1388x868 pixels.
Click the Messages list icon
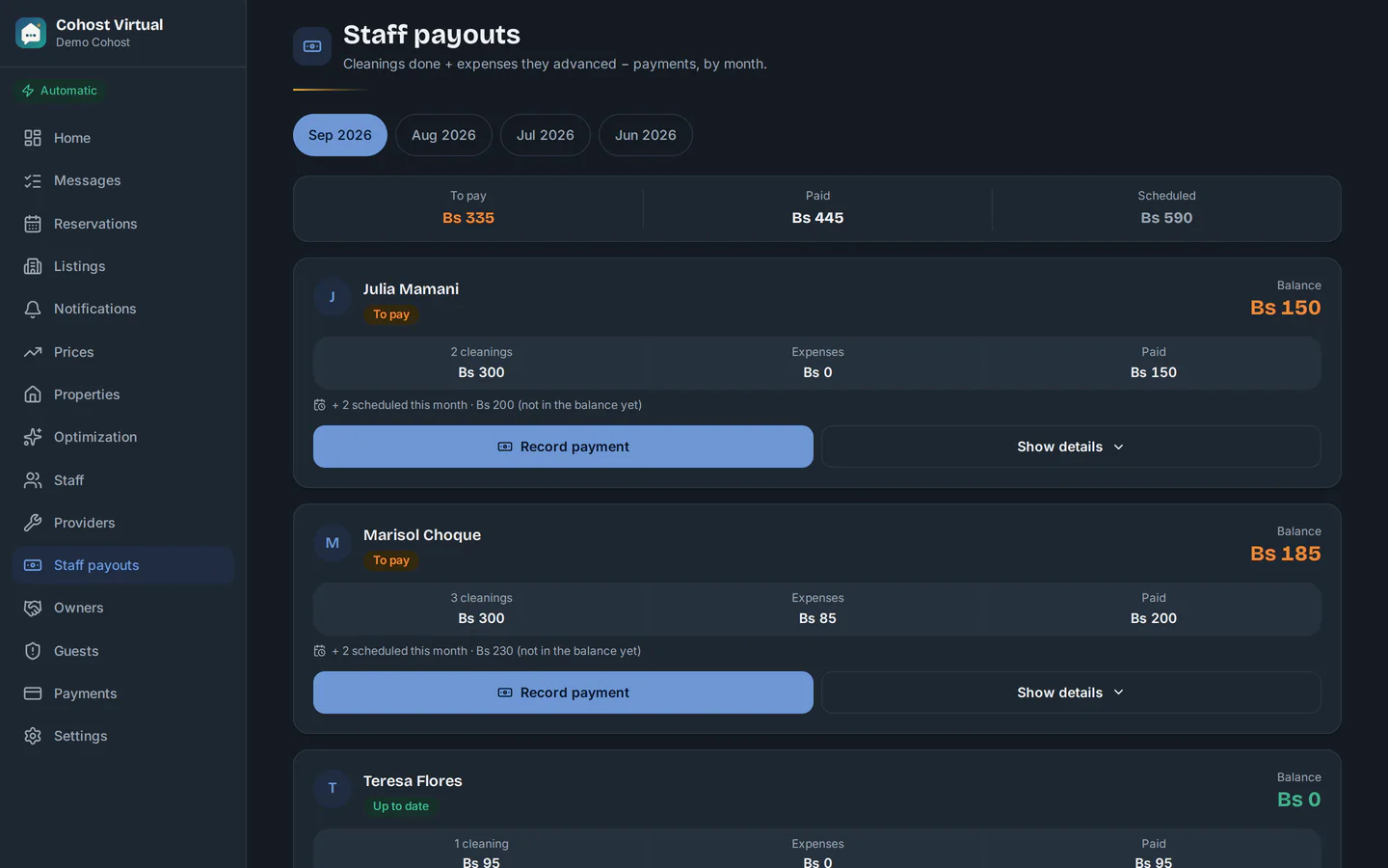pyautogui.click(x=33, y=180)
